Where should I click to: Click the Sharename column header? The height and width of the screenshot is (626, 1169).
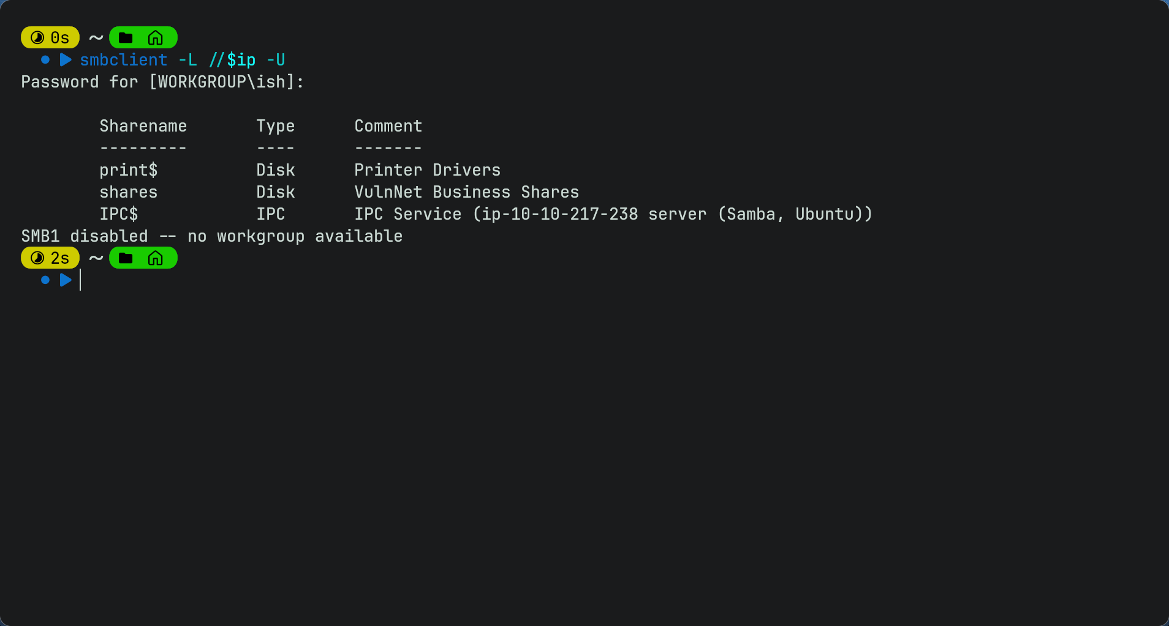[143, 126]
